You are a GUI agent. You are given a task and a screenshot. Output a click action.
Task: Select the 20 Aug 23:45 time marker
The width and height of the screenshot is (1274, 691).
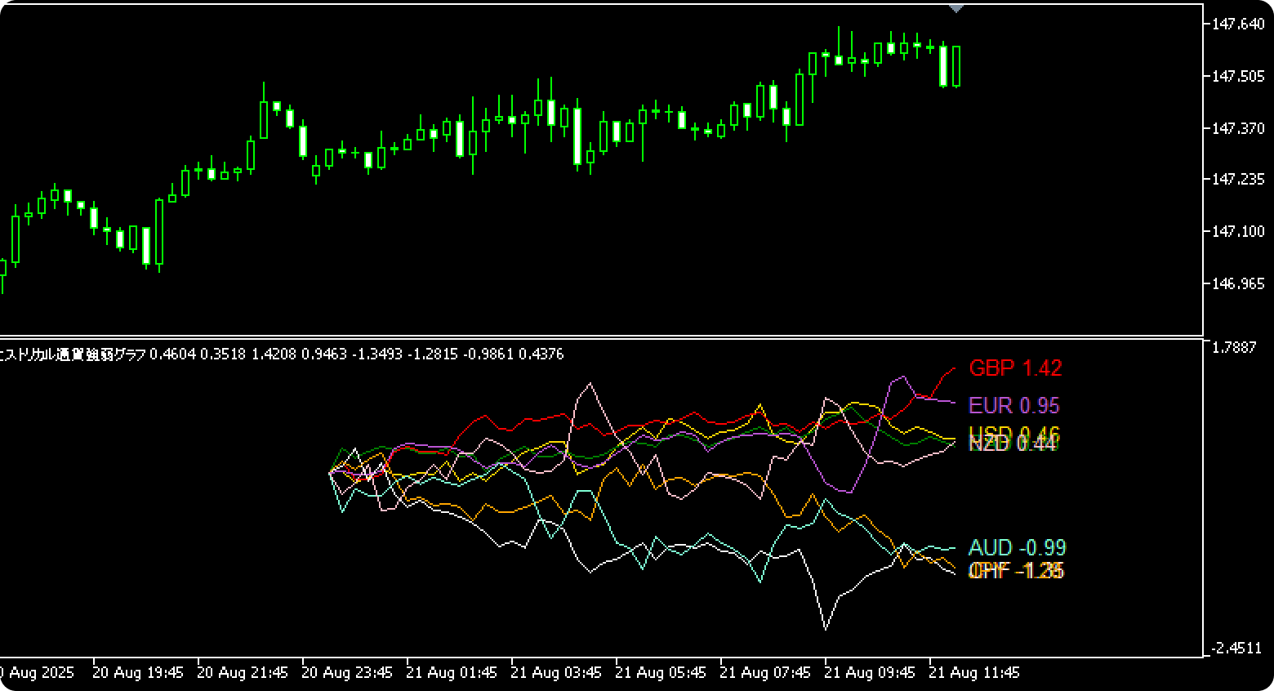[x=347, y=673]
